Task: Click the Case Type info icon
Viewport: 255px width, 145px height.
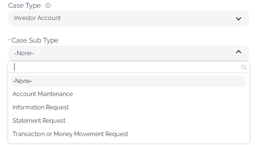Action: point(48,6)
